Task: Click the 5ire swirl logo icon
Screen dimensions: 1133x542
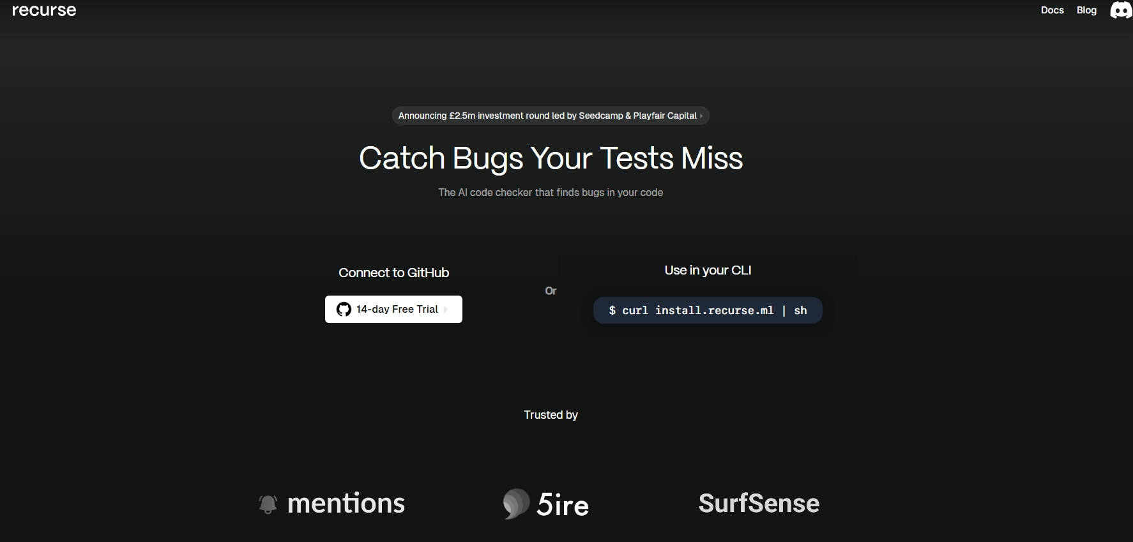Action: (516, 504)
